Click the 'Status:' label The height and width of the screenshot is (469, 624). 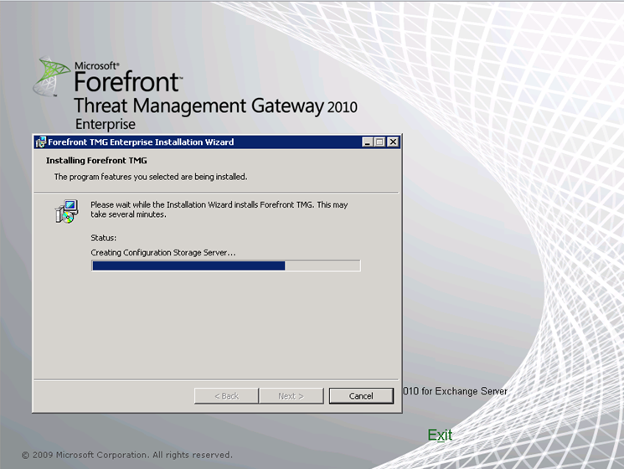103,238
